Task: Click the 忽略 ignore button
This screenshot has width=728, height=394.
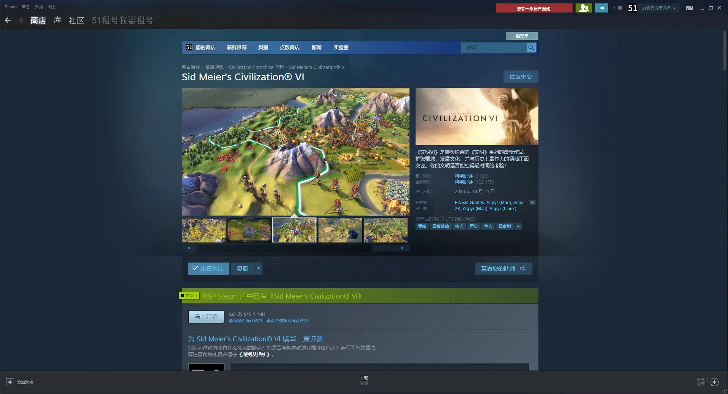Action: (242, 269)
